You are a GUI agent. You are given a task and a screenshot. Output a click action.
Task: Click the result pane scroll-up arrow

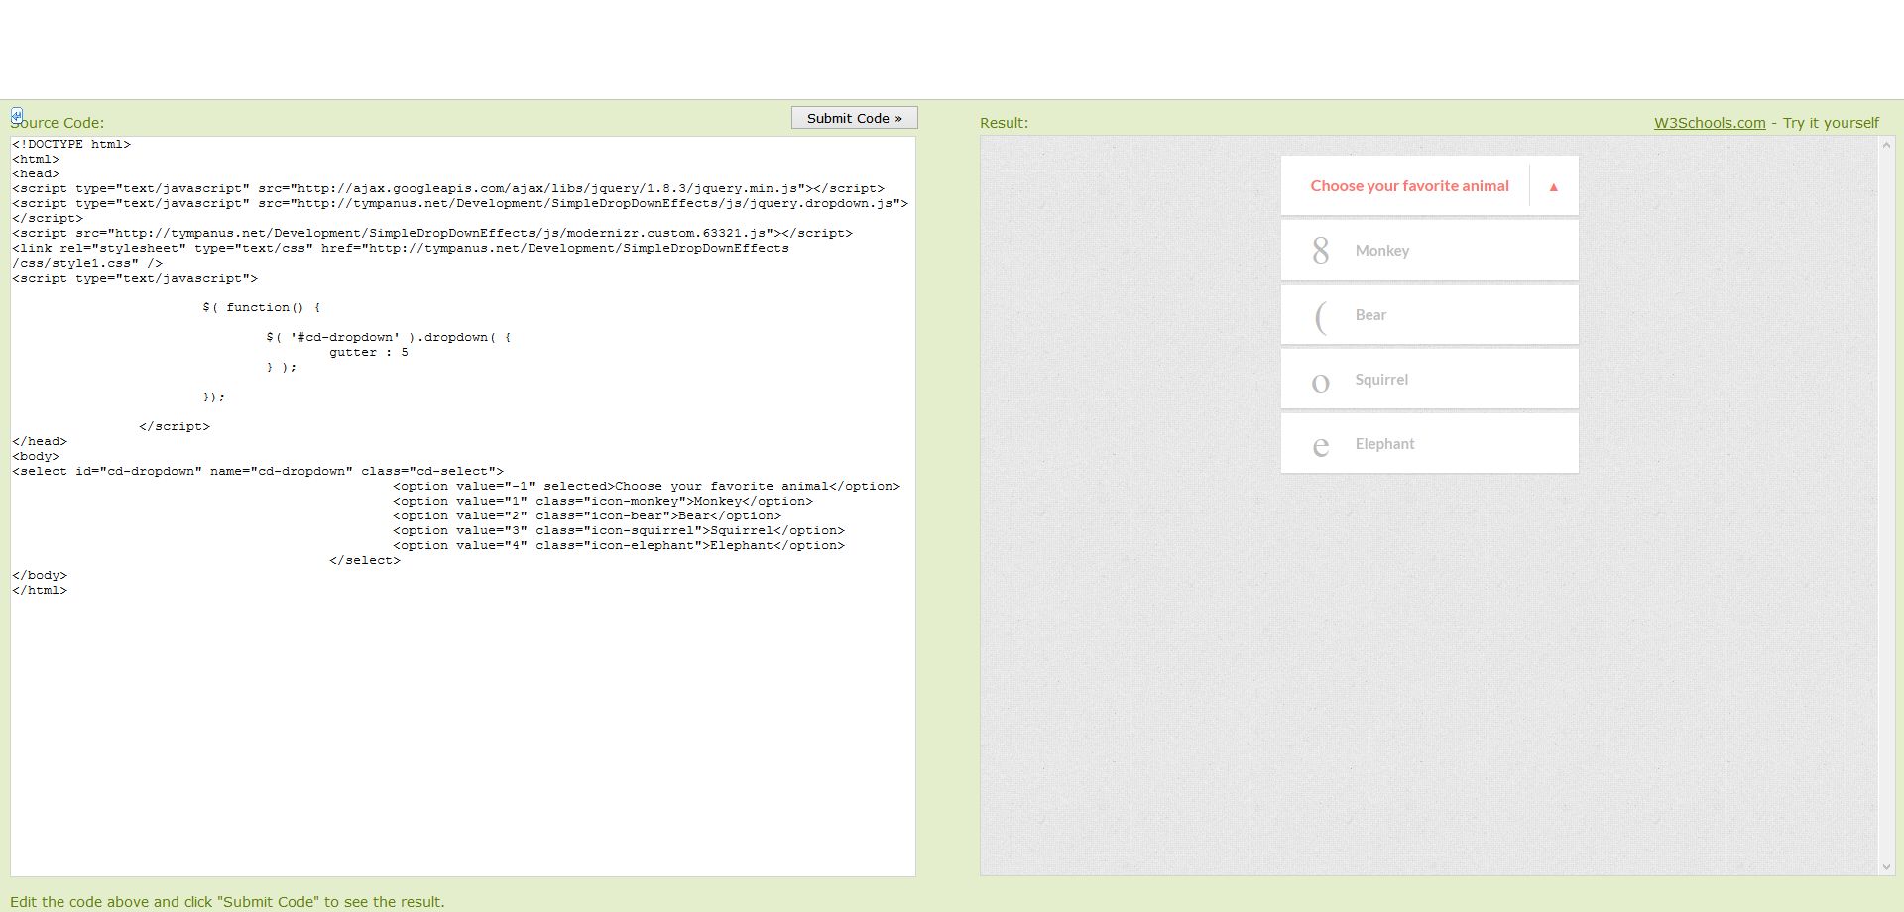(x=1886, y=145)
